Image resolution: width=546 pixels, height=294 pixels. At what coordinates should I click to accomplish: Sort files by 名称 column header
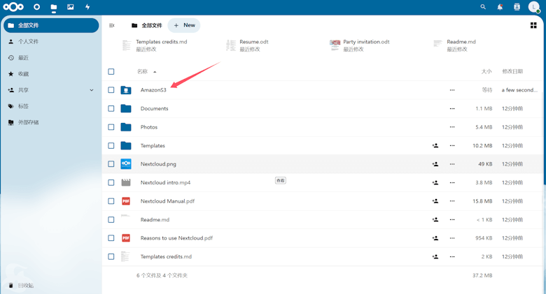coord(143,71)
